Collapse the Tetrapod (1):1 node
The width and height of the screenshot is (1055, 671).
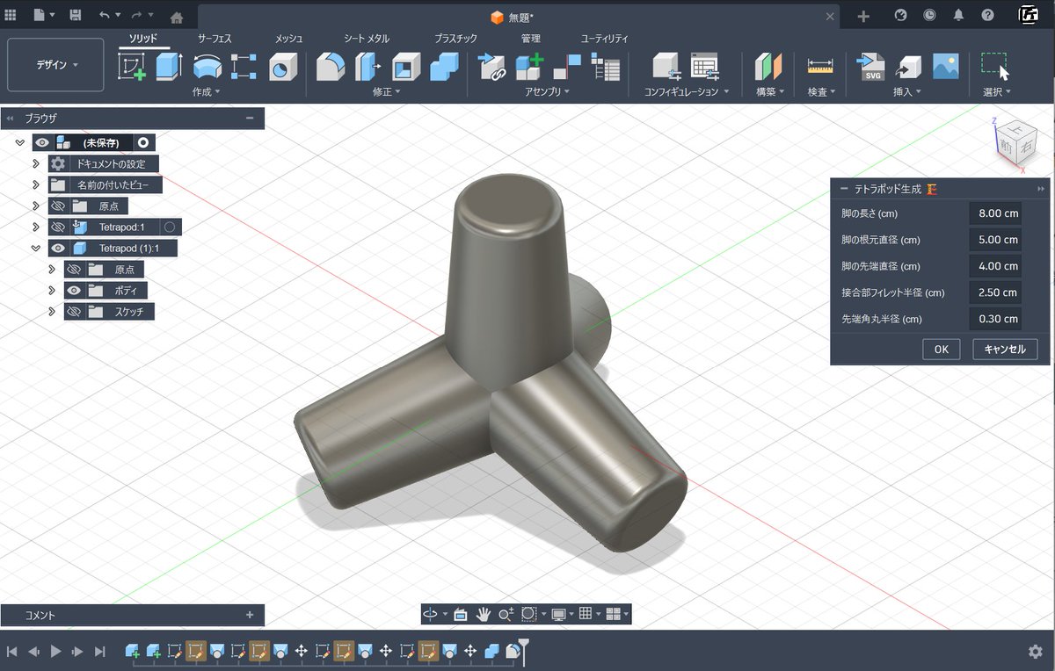coord(36,249)
